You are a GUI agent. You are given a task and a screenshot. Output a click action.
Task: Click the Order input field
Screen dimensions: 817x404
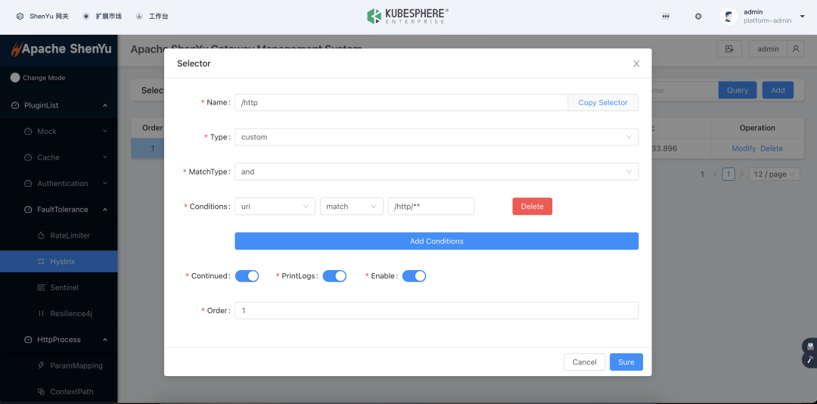pos(436,311)
